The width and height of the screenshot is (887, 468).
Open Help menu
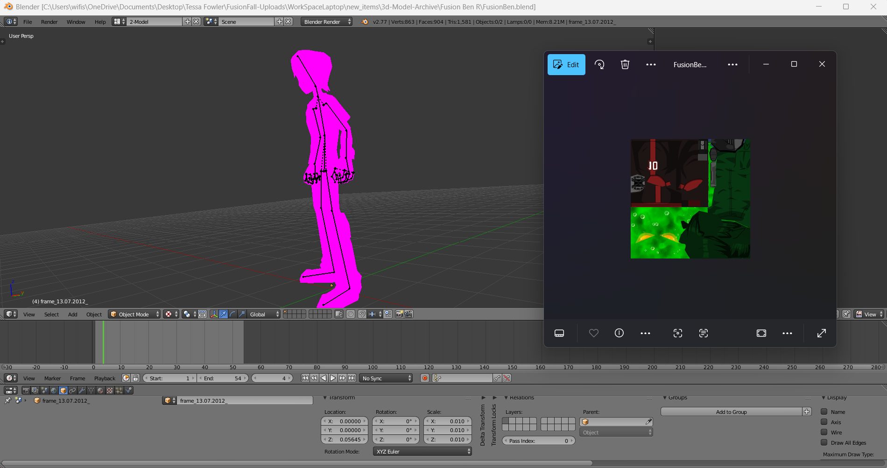pos(100,21)
